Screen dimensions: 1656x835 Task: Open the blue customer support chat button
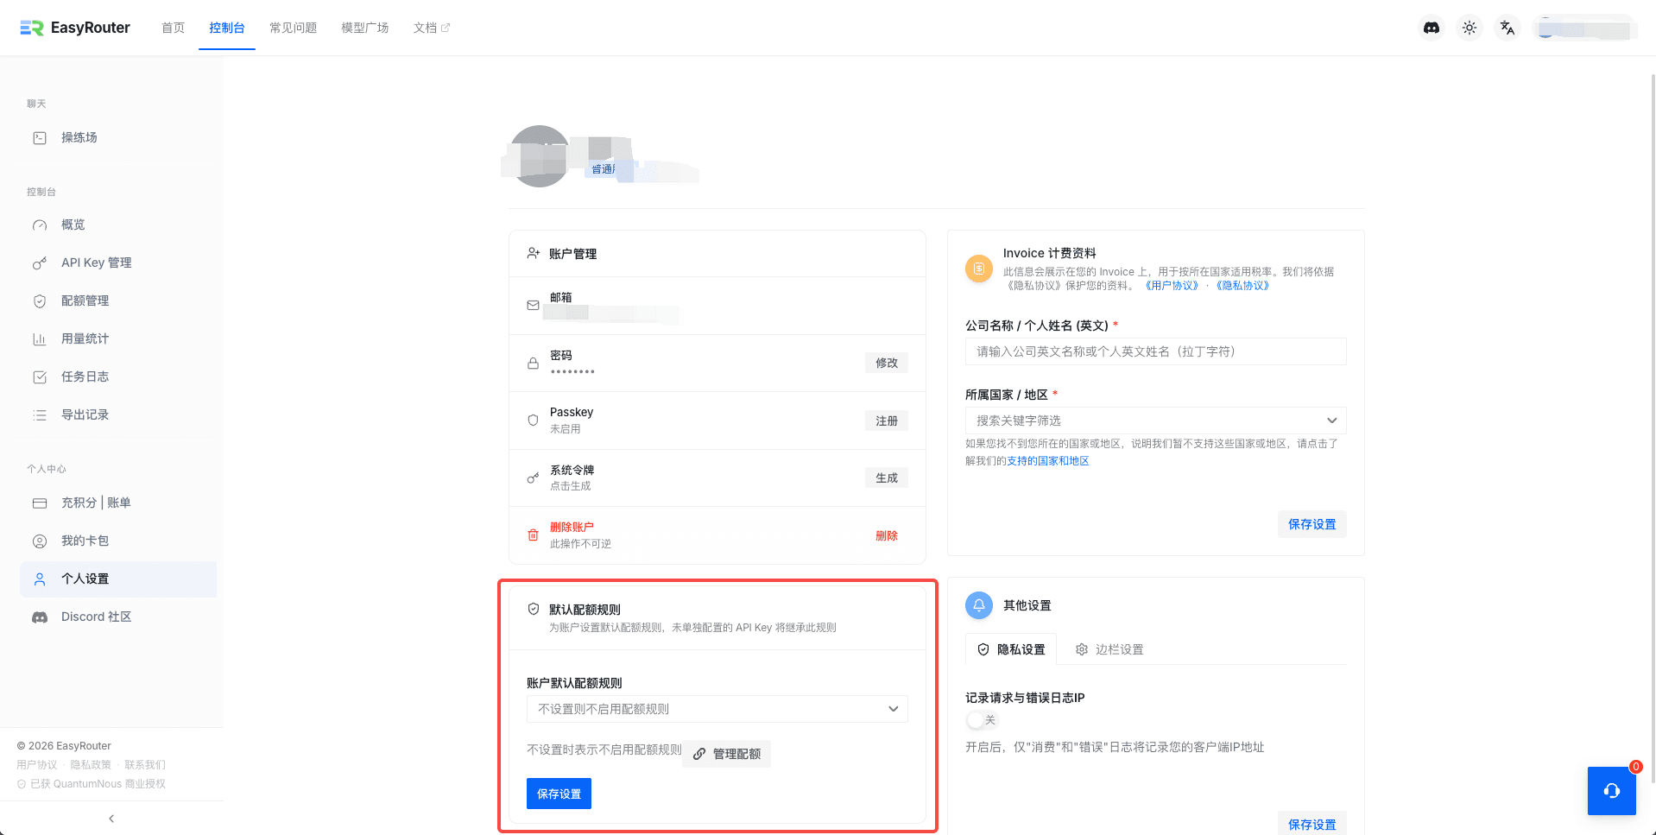pos(1611,791)
